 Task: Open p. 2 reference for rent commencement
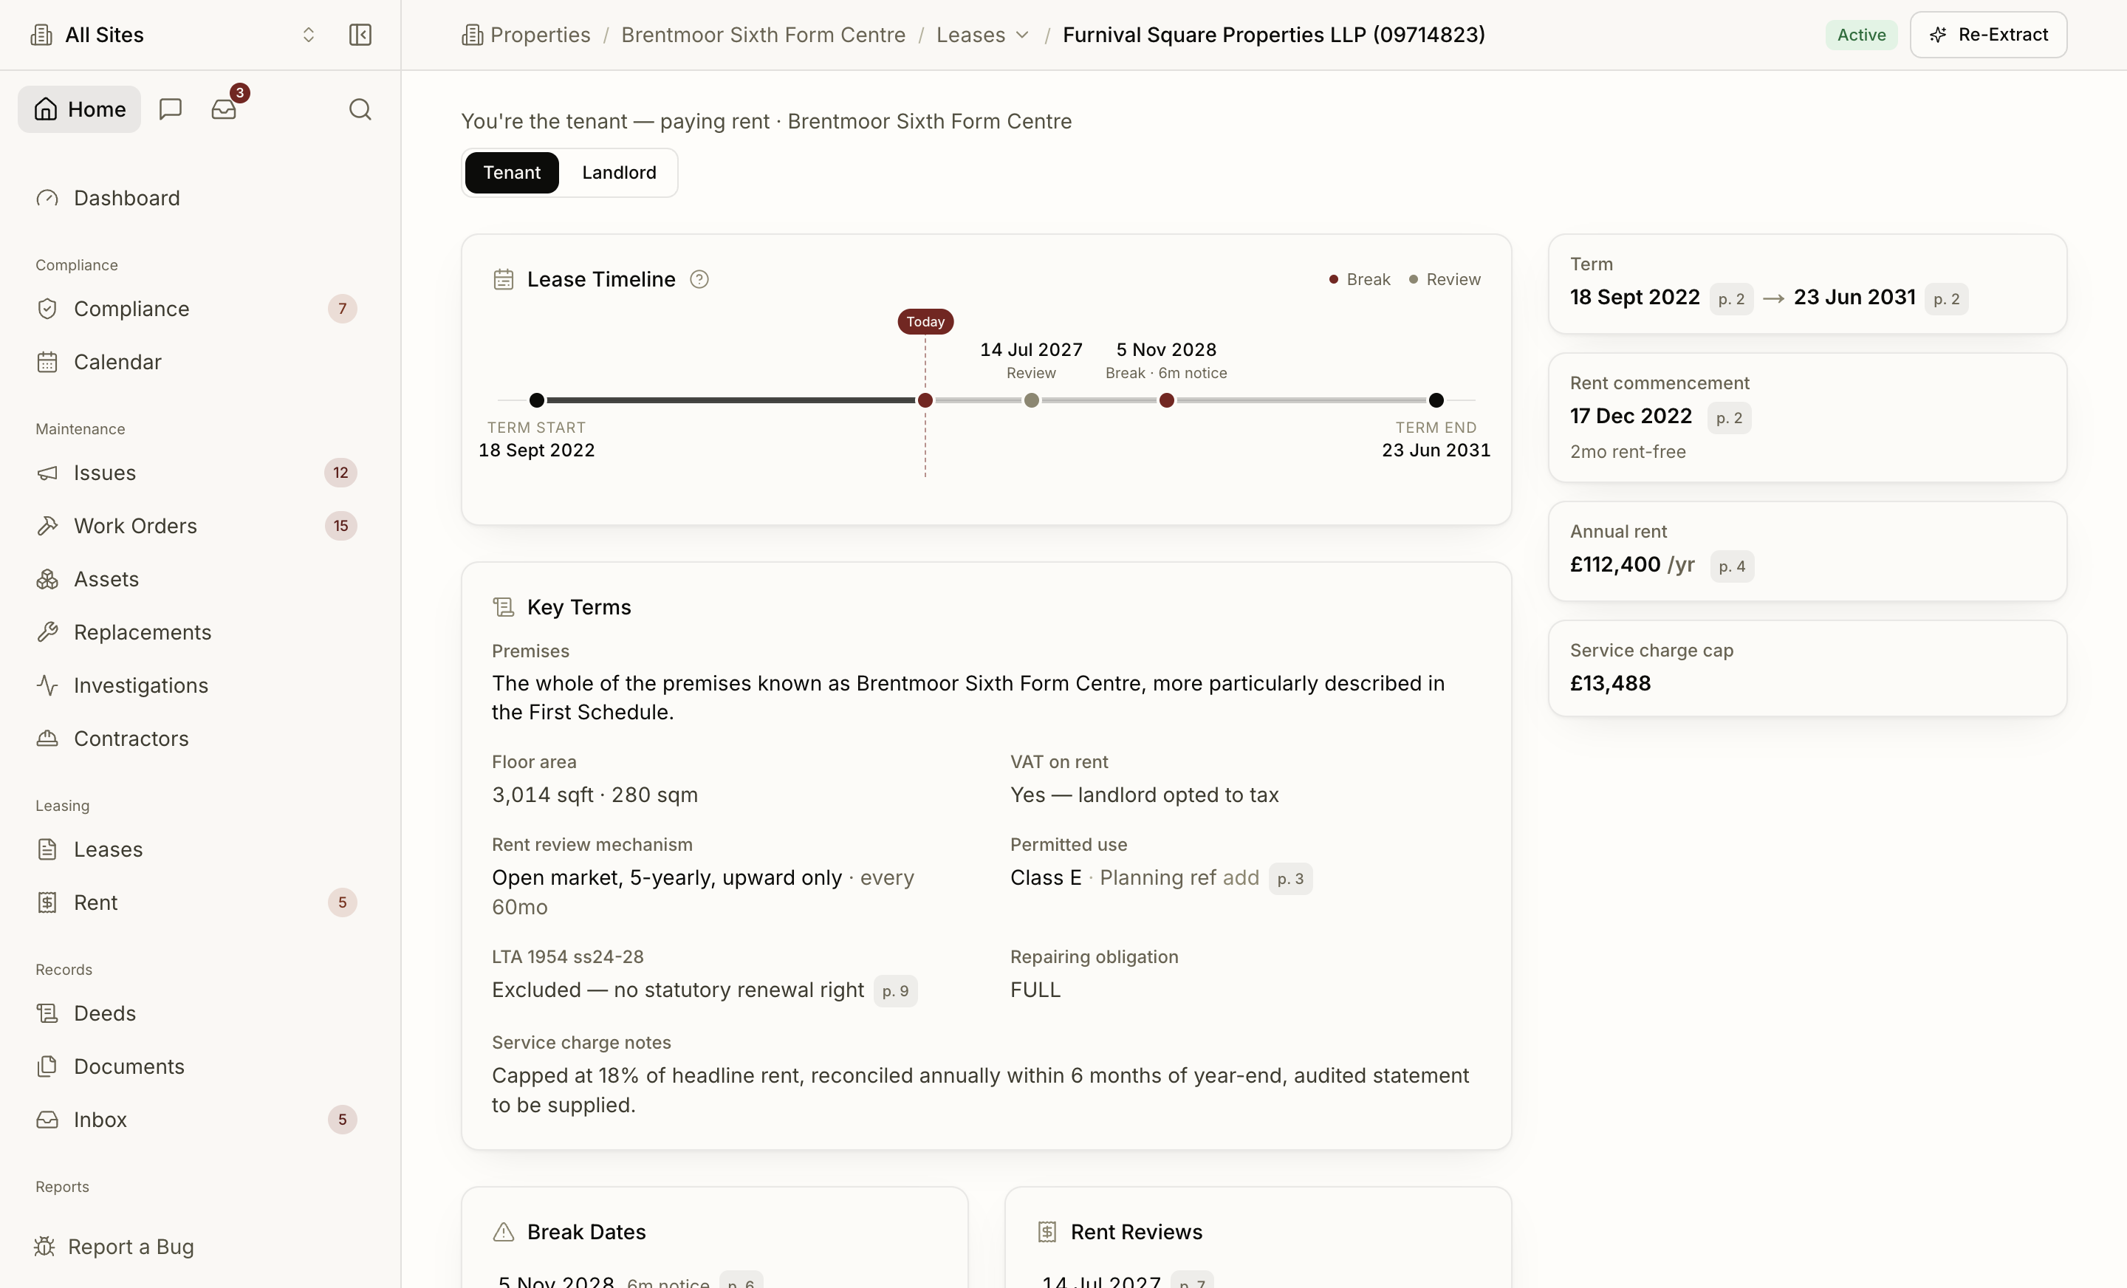click(1729, 418)
